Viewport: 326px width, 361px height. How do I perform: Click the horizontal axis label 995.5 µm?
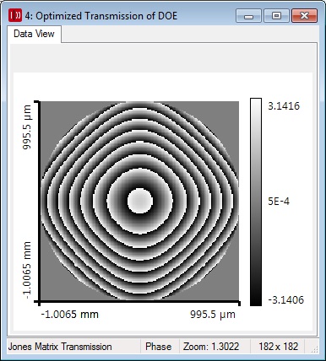pyautogui.click(x=213, y=315)
